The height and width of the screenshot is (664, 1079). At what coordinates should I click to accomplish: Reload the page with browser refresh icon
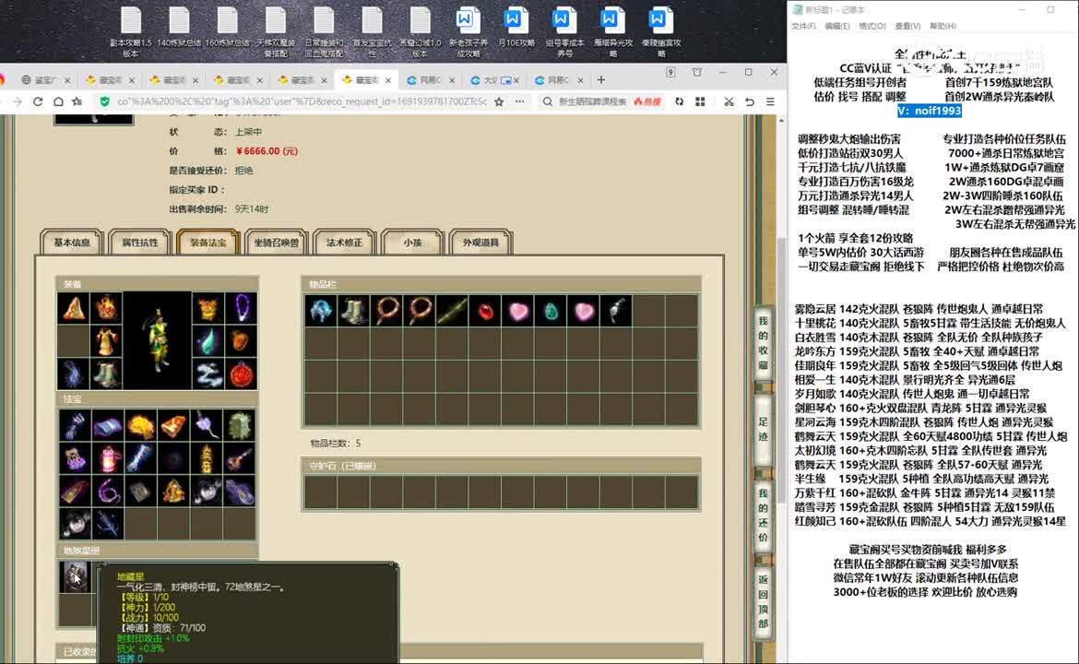click(38, 101)
